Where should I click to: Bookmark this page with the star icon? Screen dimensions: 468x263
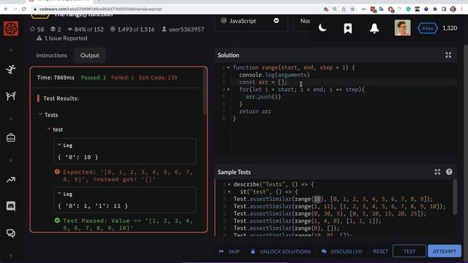[352, 9]
